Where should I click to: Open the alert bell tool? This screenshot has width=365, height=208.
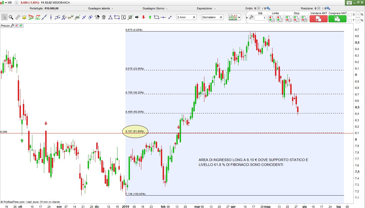coord(24,17)
